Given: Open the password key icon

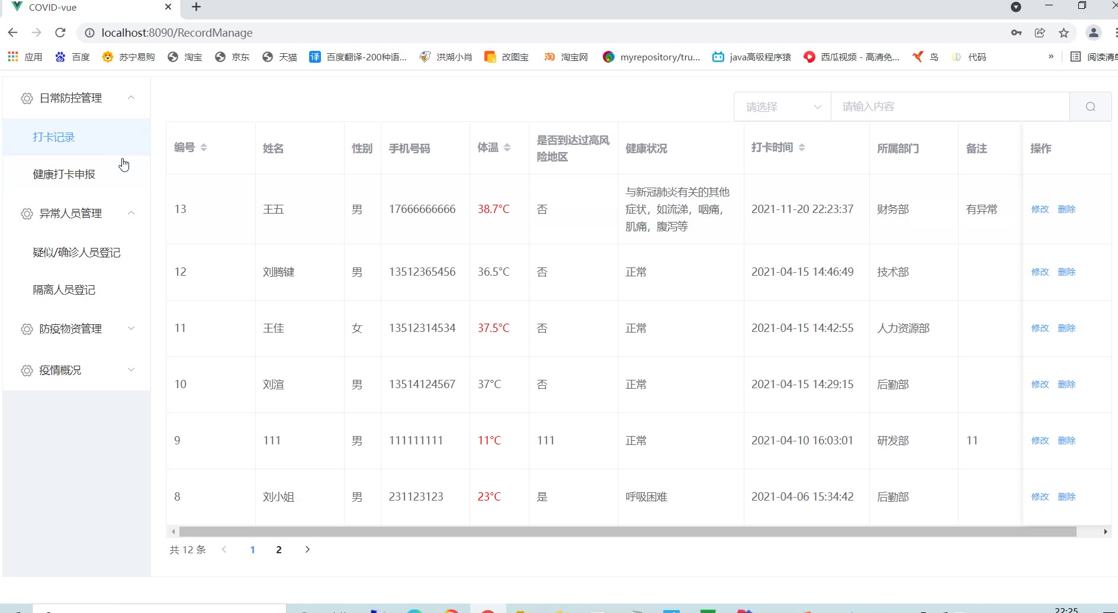Looking at the screenshot, I should pyautogui.click(x=1016, y=33).
